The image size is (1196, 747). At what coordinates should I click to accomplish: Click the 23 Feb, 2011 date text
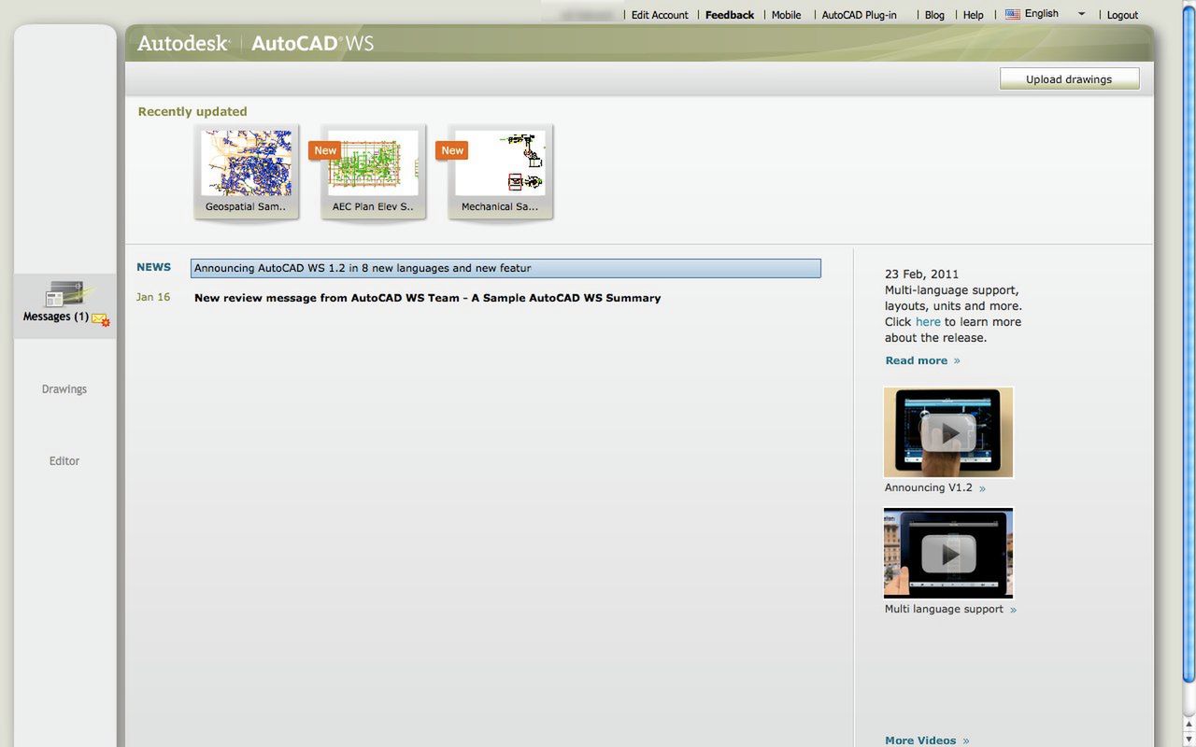tap(921, 275)
